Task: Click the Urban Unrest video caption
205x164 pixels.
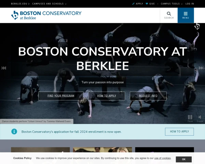Action: point(37,121)
